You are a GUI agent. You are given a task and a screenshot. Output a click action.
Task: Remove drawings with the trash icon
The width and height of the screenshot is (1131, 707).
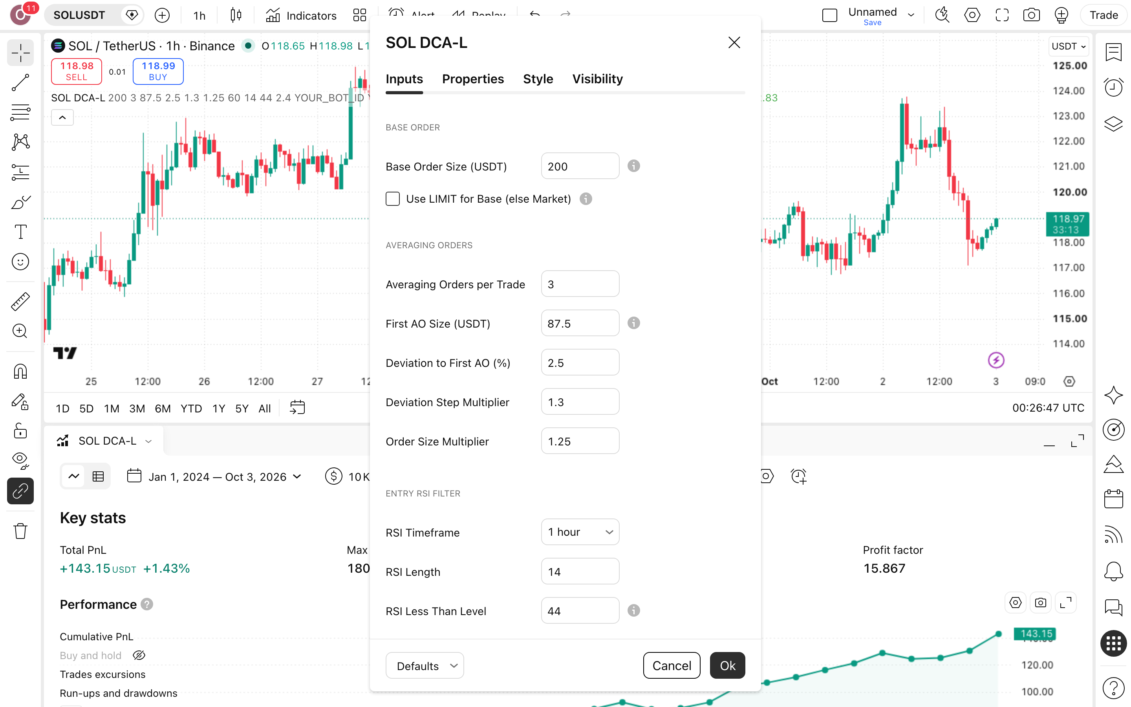click(x=20, y=531)
